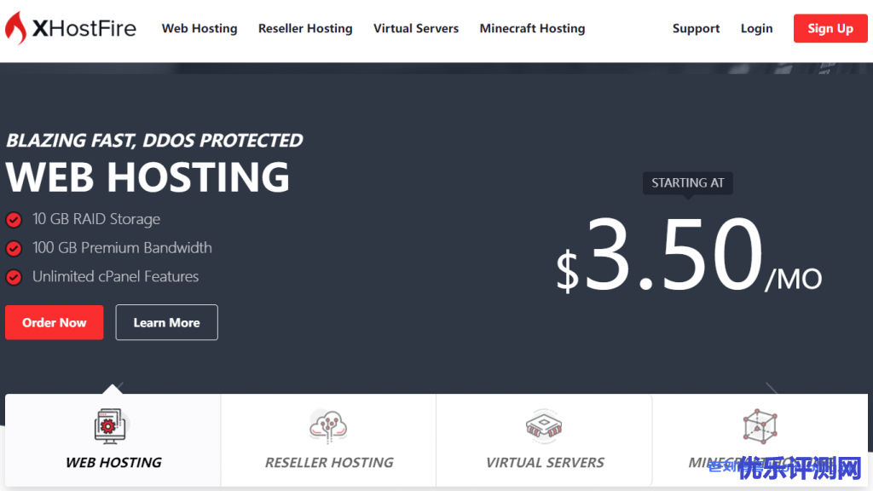Screen dimensions: 873x491
Task: Click the XHostFire brand name text
Action: (x=84, y=28)
